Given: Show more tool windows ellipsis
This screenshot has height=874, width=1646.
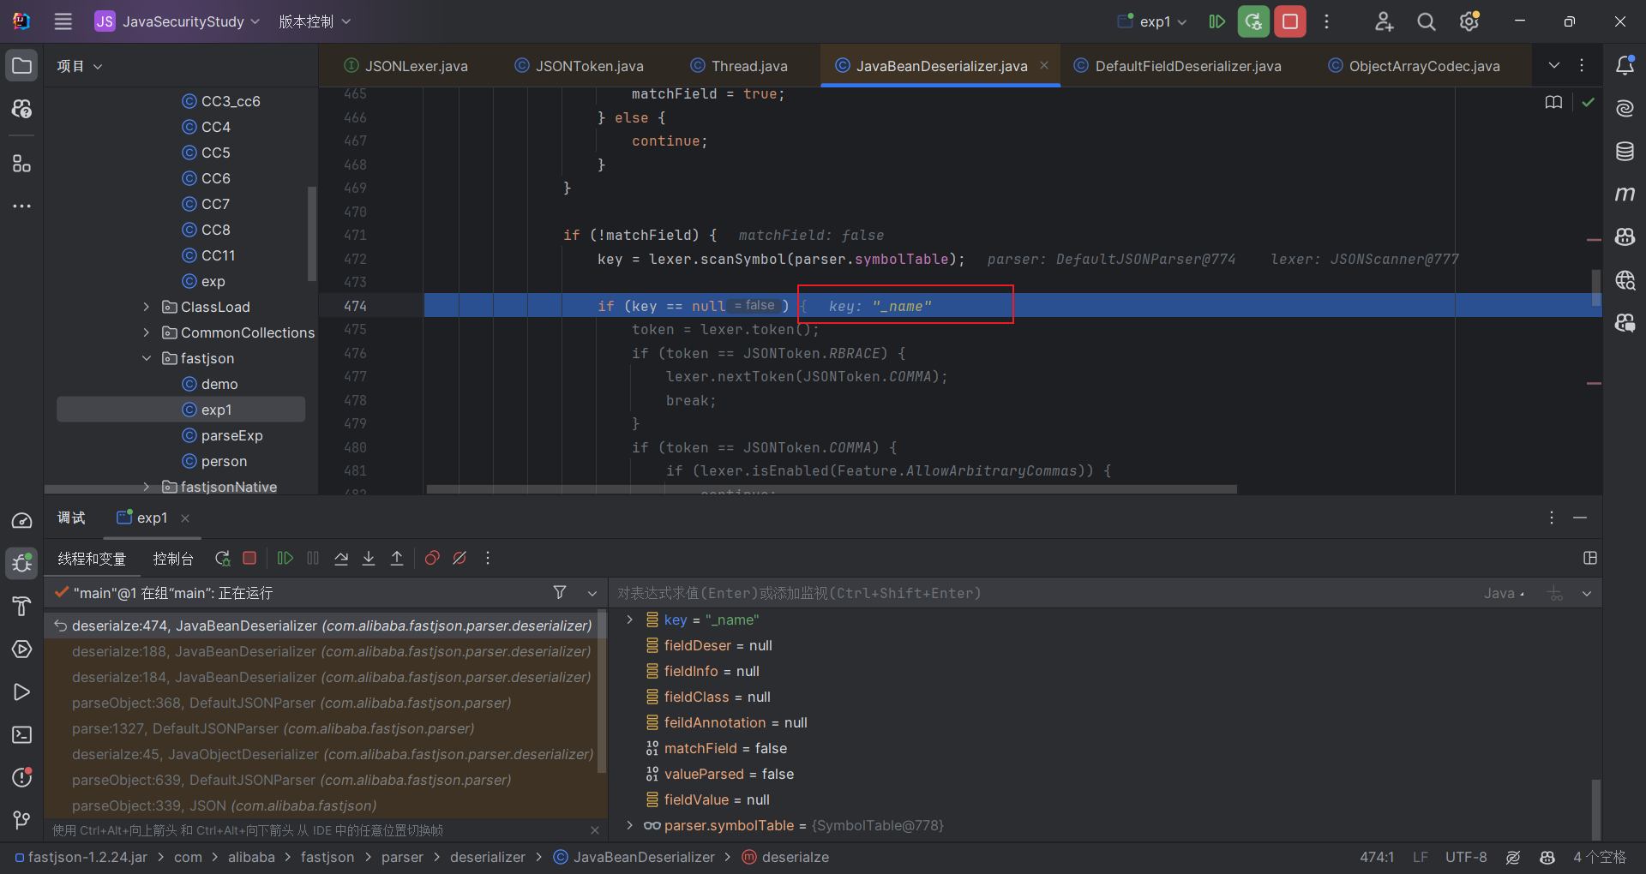Looking at the screenshot, I should pyautogui.click(x=22, y=207).
